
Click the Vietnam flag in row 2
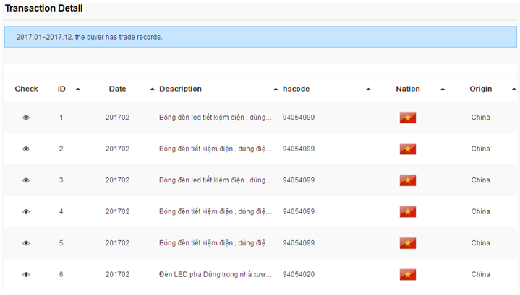(408, 149)
